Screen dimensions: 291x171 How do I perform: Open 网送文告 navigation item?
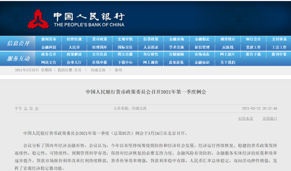48,62
